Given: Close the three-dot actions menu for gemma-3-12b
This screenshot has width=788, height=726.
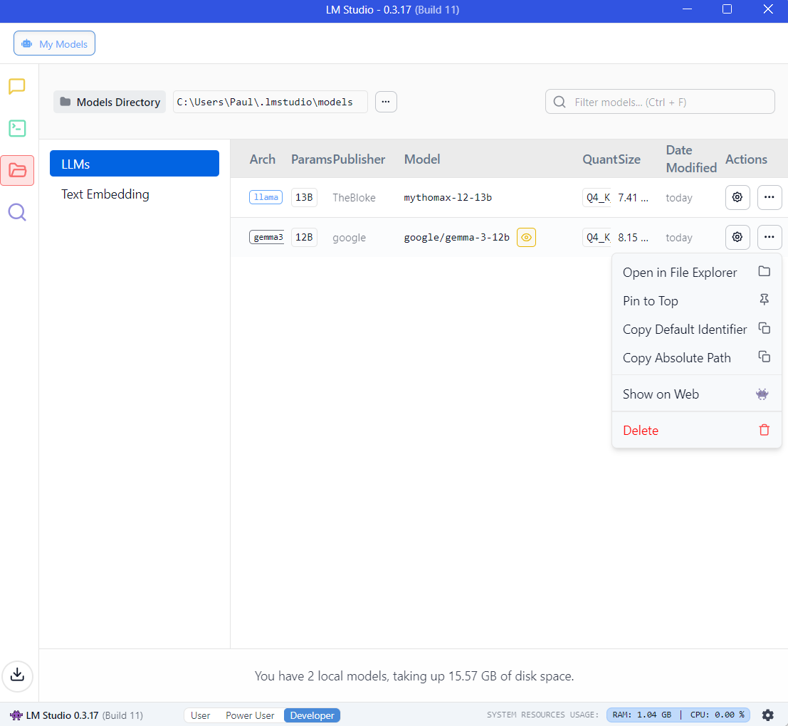Looking at the screenshot, I should 769,237.
